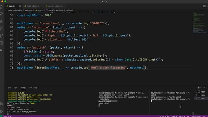The height and width of the screenshot is (117, 208).
Task: Click line number 66 in the gutter
Action: tap(12, 47)
